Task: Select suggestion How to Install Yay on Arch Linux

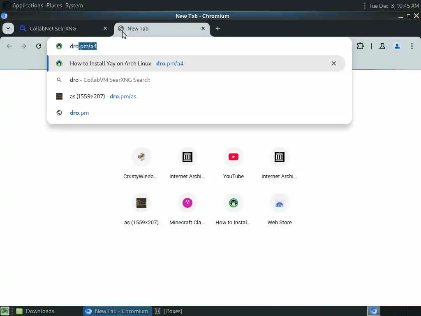Action: pos(196,63)
